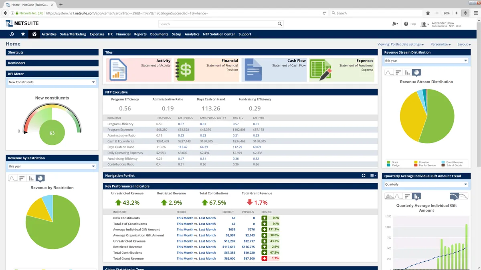Open the Recent Records clock icon
481x270 pixels.
pyautogui.click(x=12, y=34)
